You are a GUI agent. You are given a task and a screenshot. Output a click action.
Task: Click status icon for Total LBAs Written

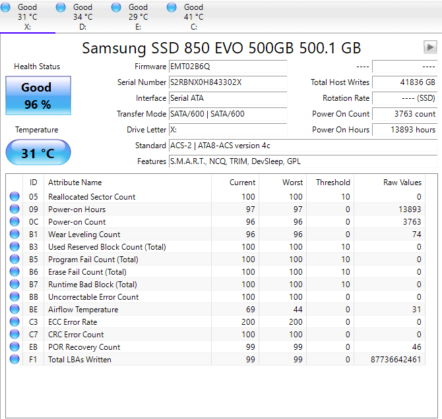pyautogui.click(x=15, y=359)
